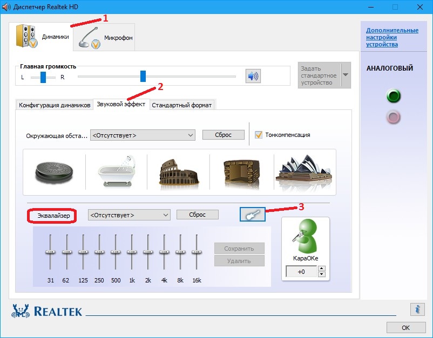Open Дополнительные настройки устройства link
433x338 pixels.
392,37
